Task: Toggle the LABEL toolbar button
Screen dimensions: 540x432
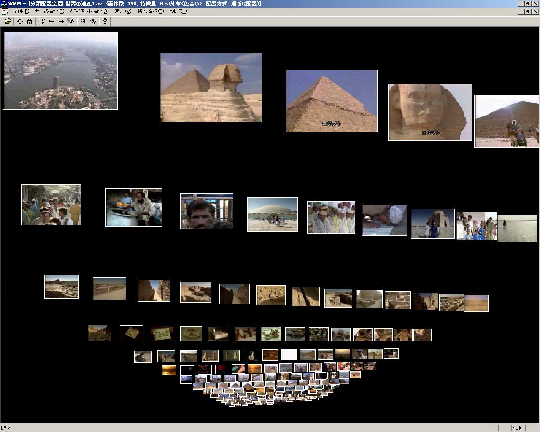Action: (x=83, y=22)
